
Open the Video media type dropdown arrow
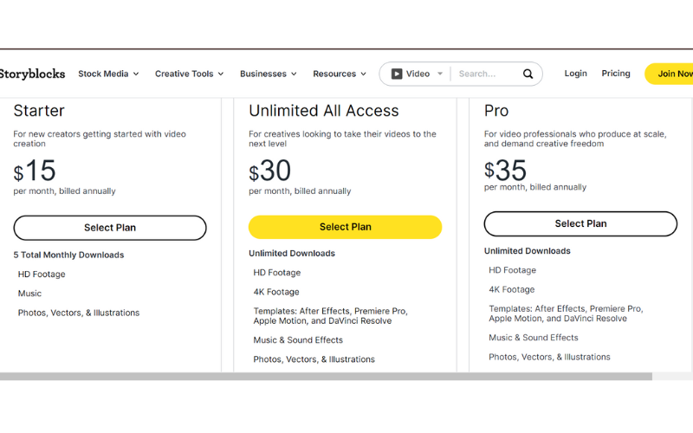440,74
